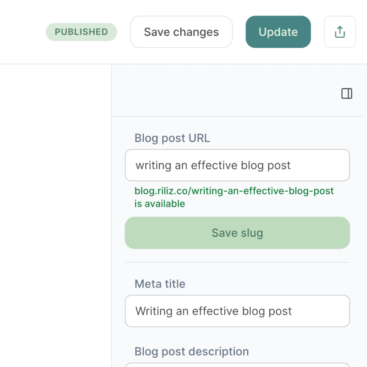Click the share/export icon button
This screenshot has height=367, width=367.
pos(340,32)
